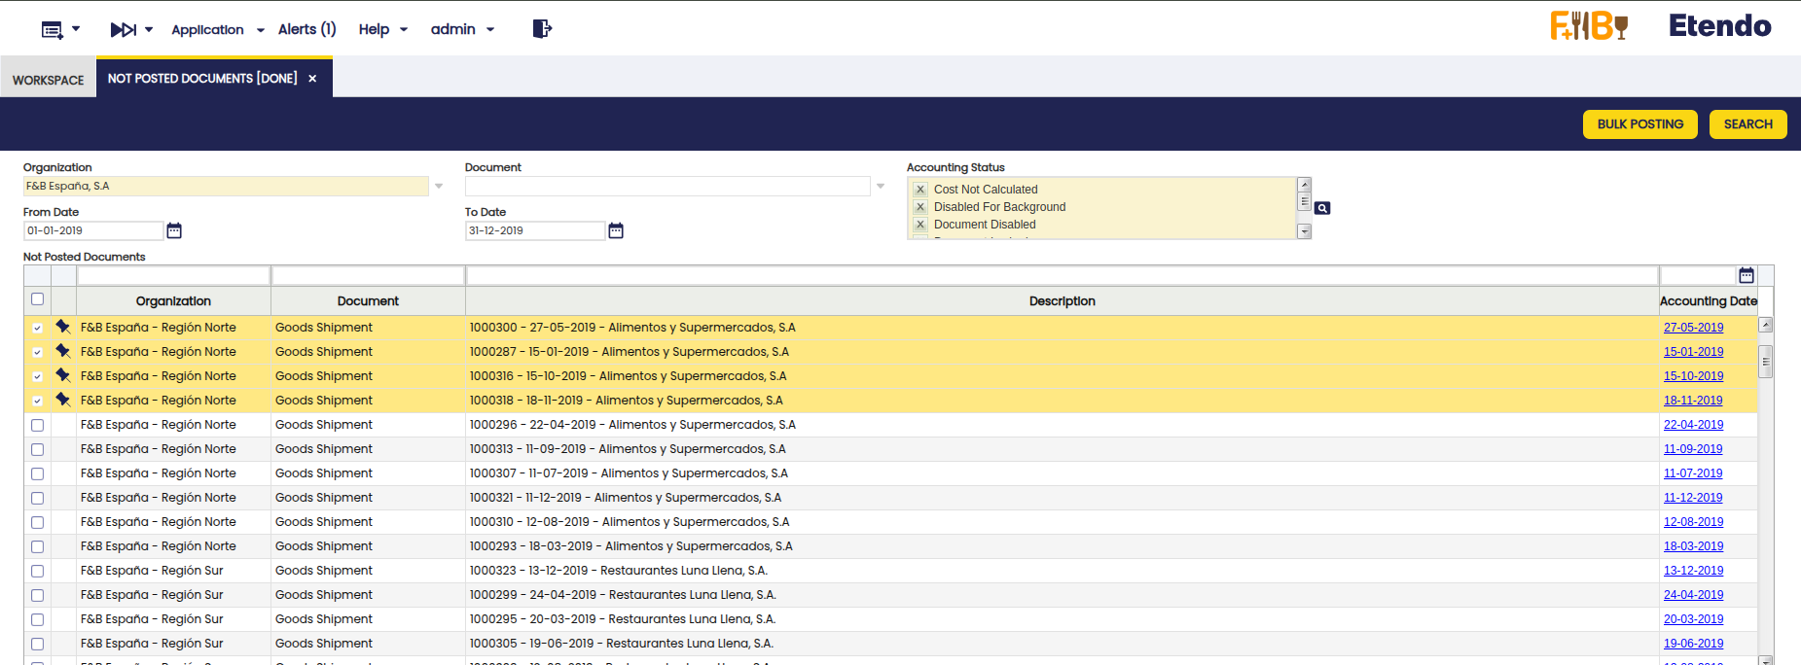Click the F&B logo
Viewport: 1801px width, 665px height.
pos(1589,26)
